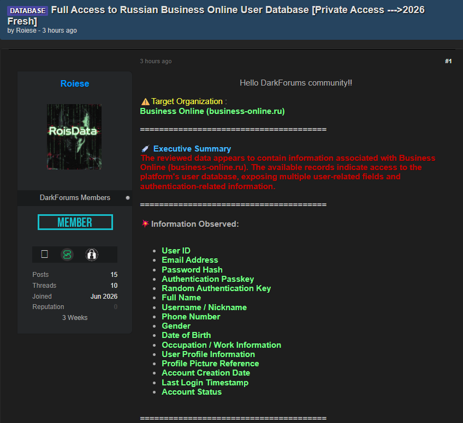Click the red burst icon beside Information Observed
Viewport: 463px width, 423px height.
[x=145, y=223]
